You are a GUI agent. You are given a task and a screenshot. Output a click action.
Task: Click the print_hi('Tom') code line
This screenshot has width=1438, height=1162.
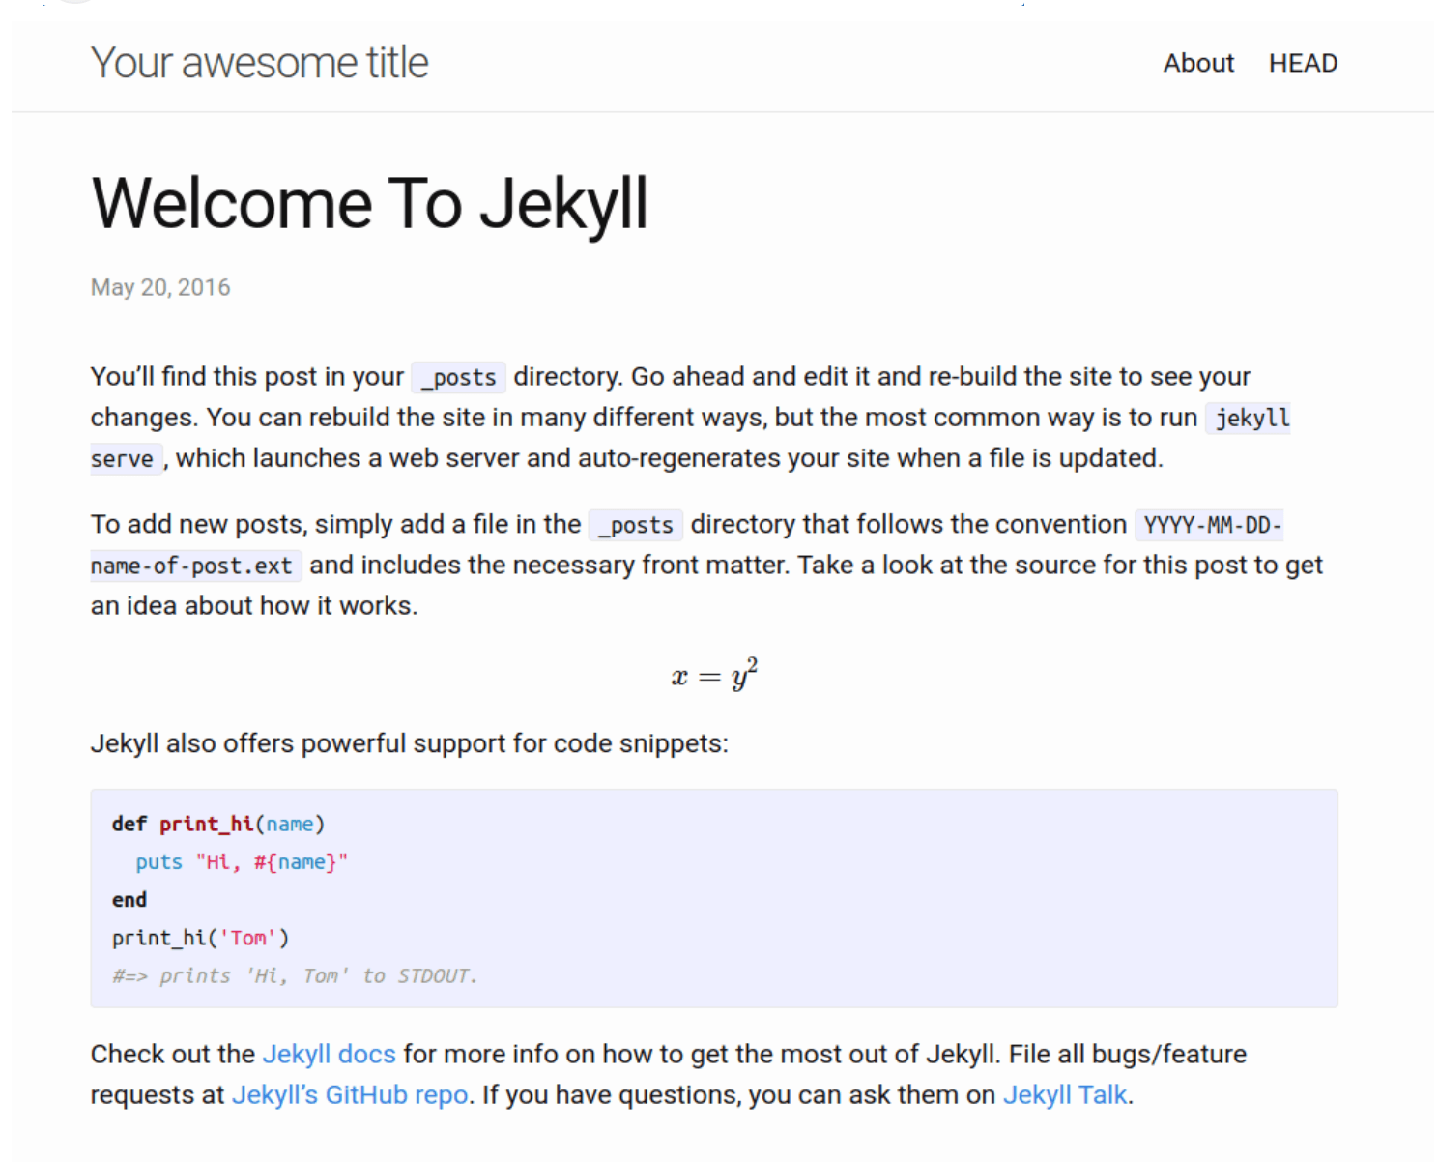200,938
